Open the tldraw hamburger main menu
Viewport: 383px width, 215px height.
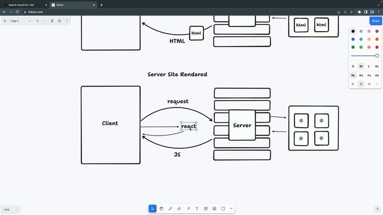point(5,21)
